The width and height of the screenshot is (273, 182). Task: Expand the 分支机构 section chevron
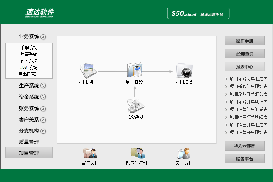pos(43,131)
